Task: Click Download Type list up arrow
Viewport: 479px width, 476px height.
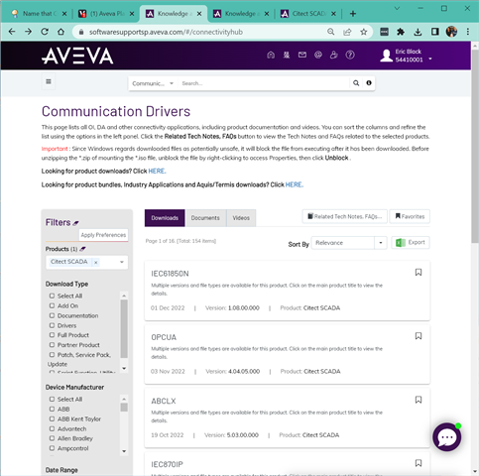Action: click(124, 296)
